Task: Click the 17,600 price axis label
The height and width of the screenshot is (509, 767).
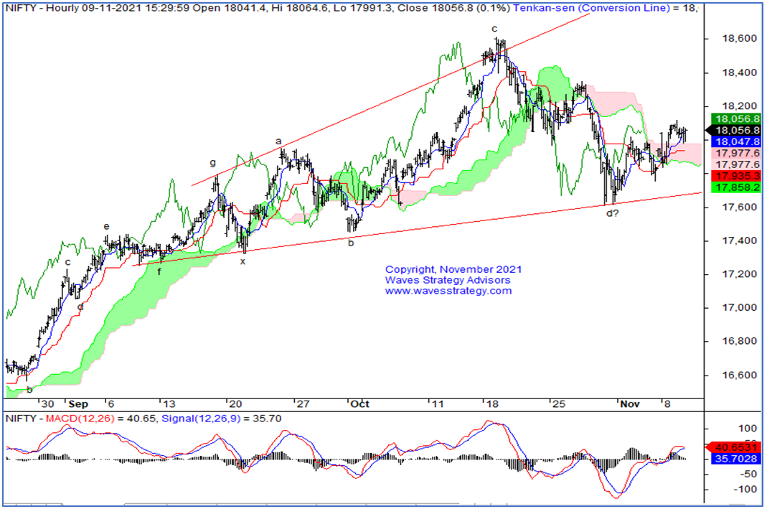Action: tap(739, 207)
